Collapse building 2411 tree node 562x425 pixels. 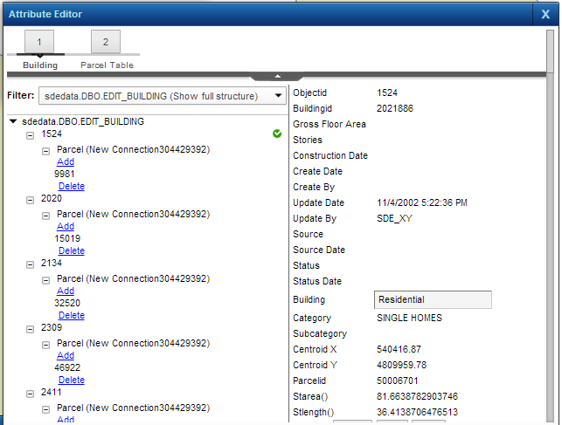pos(31,394)
